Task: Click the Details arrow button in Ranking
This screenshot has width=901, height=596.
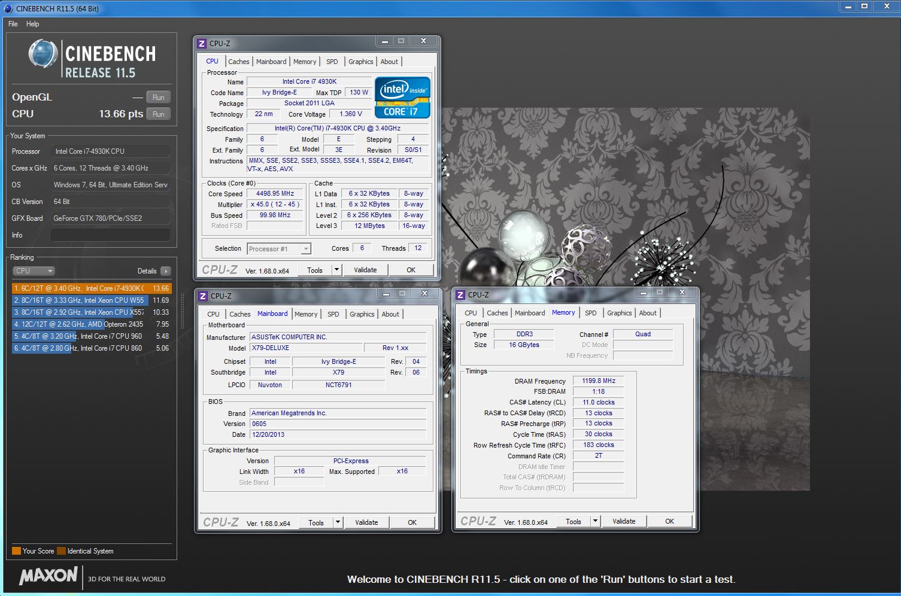Action: [x=166, y=271]
